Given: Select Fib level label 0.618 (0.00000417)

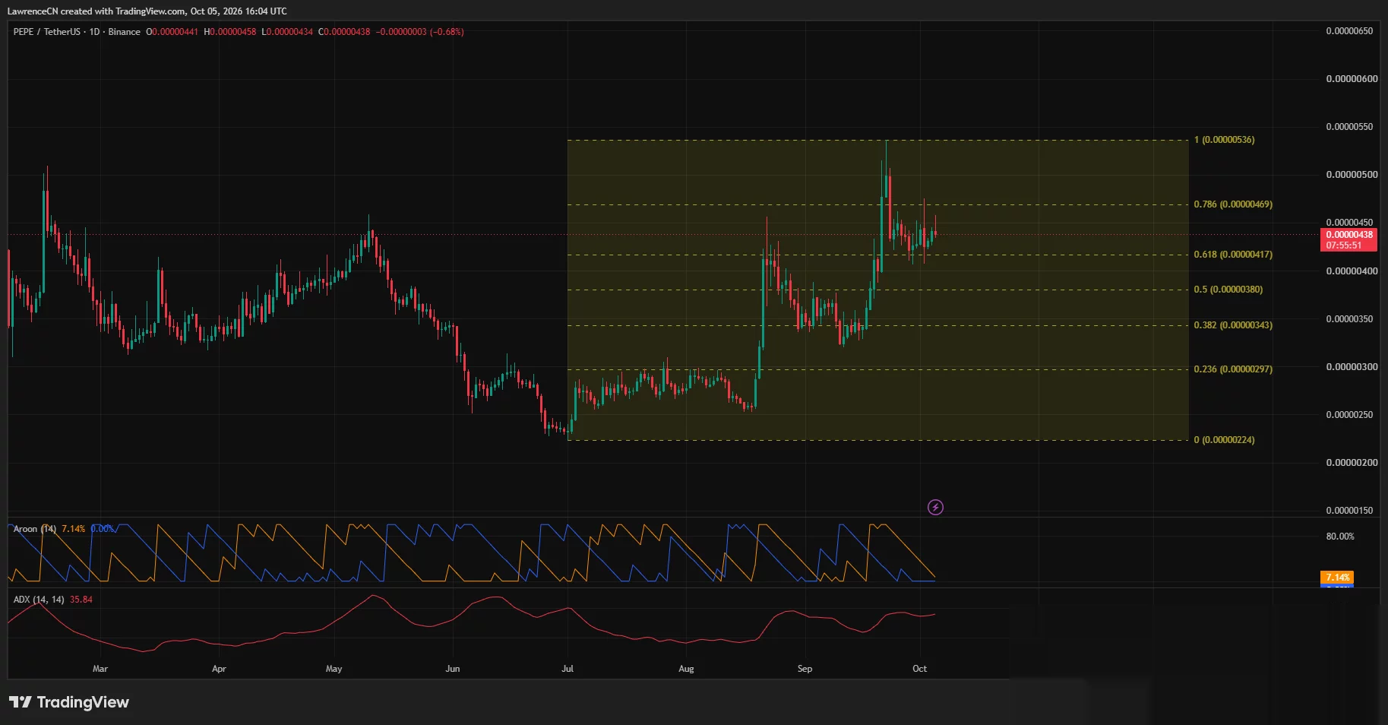Looking at the screenshot, I should [x=1233, y=255].
